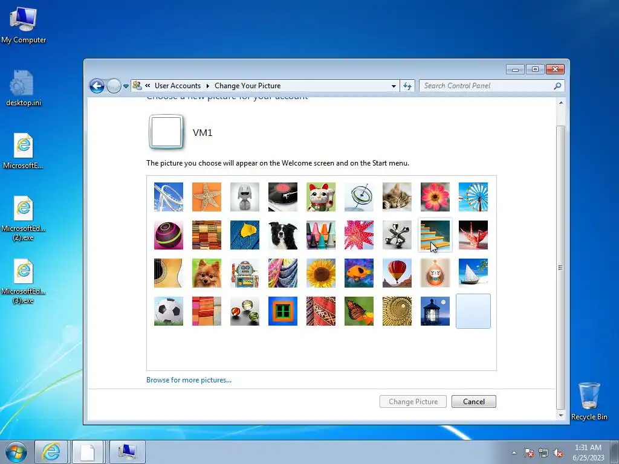Pick the golden woven basket picture
Screen dimensions: 619x464
pos(397,311)
